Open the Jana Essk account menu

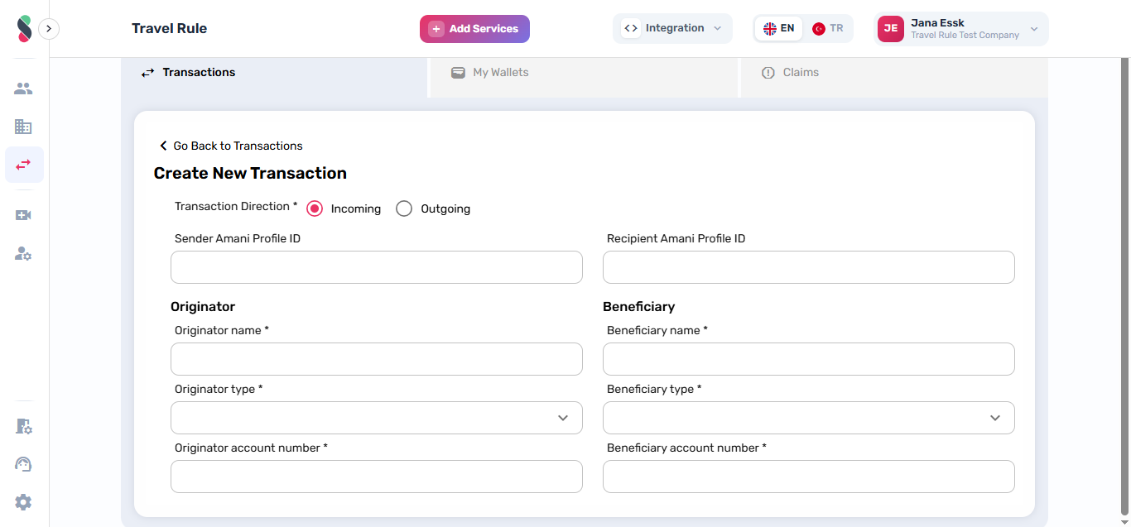pyautogui.click(x=961, y=29)
